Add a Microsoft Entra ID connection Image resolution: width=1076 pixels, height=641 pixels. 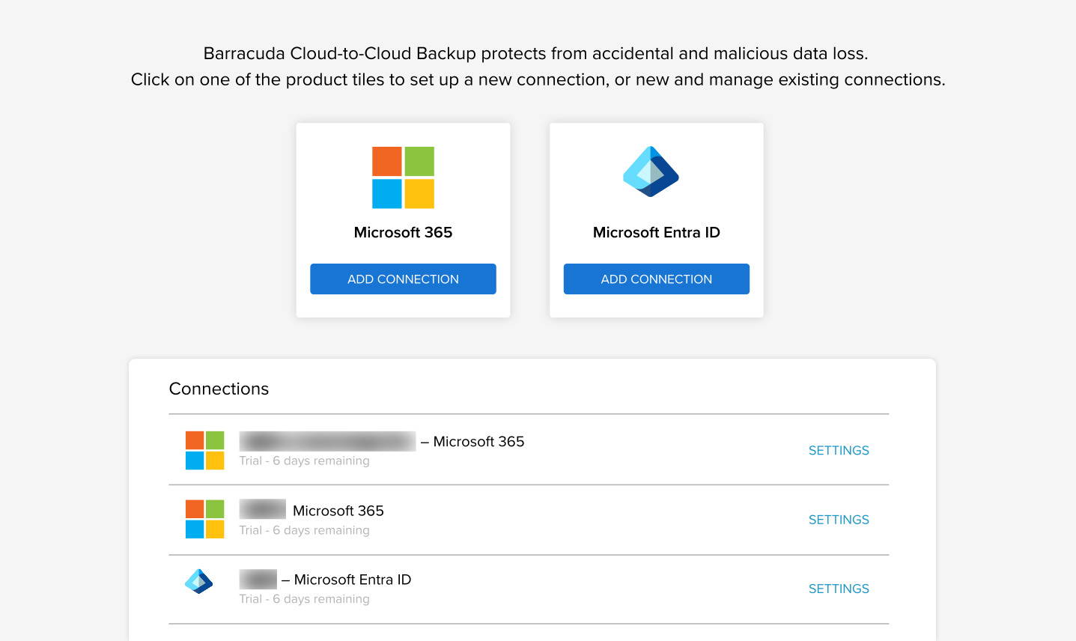(x=657, y=279)
